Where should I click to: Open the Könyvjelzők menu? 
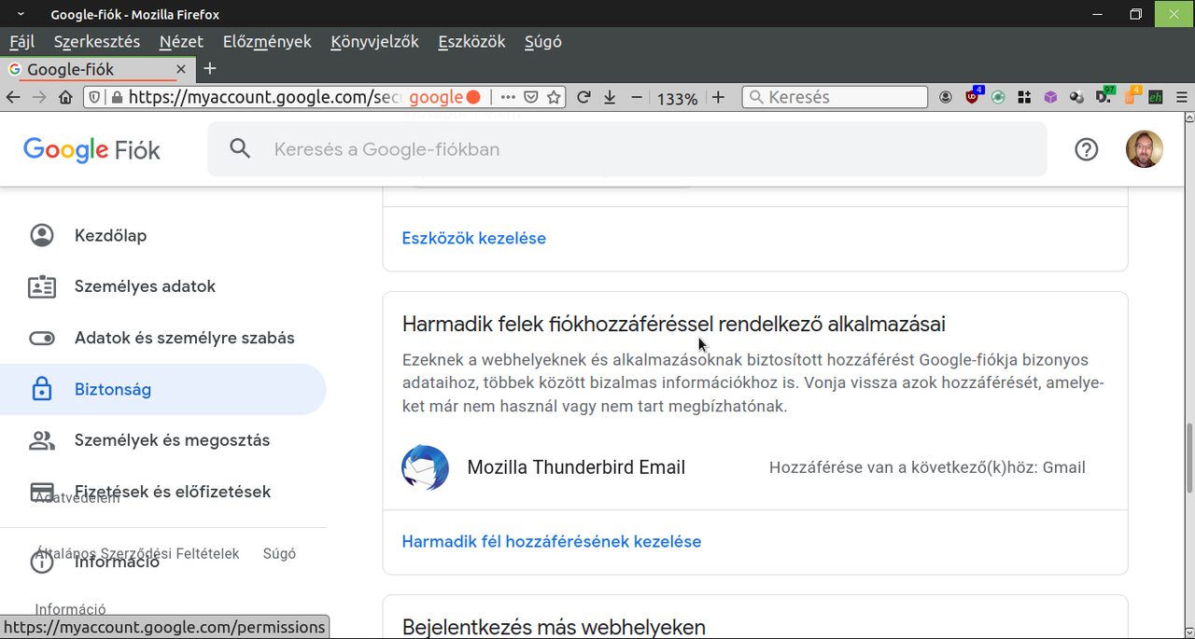click(374, 41)
